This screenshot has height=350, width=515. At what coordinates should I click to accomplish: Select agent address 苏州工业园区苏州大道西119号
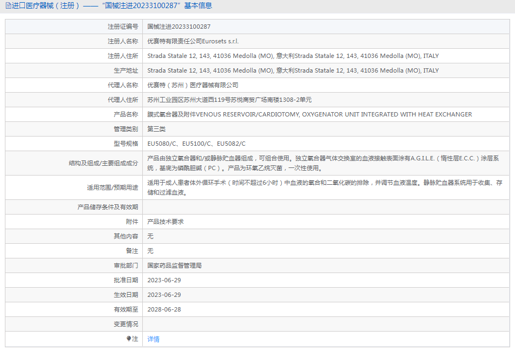pos(229,100)
